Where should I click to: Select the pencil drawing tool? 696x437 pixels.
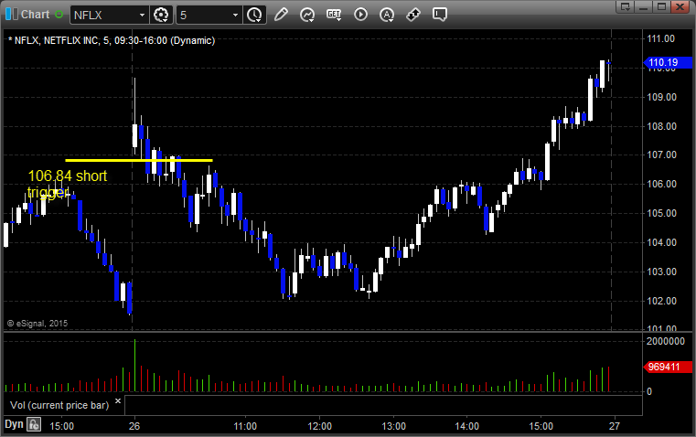coord(281,15)
